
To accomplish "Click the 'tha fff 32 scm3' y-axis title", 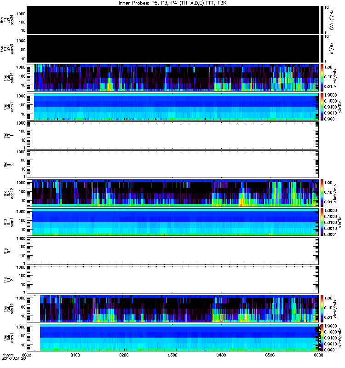I will point(7,49).
